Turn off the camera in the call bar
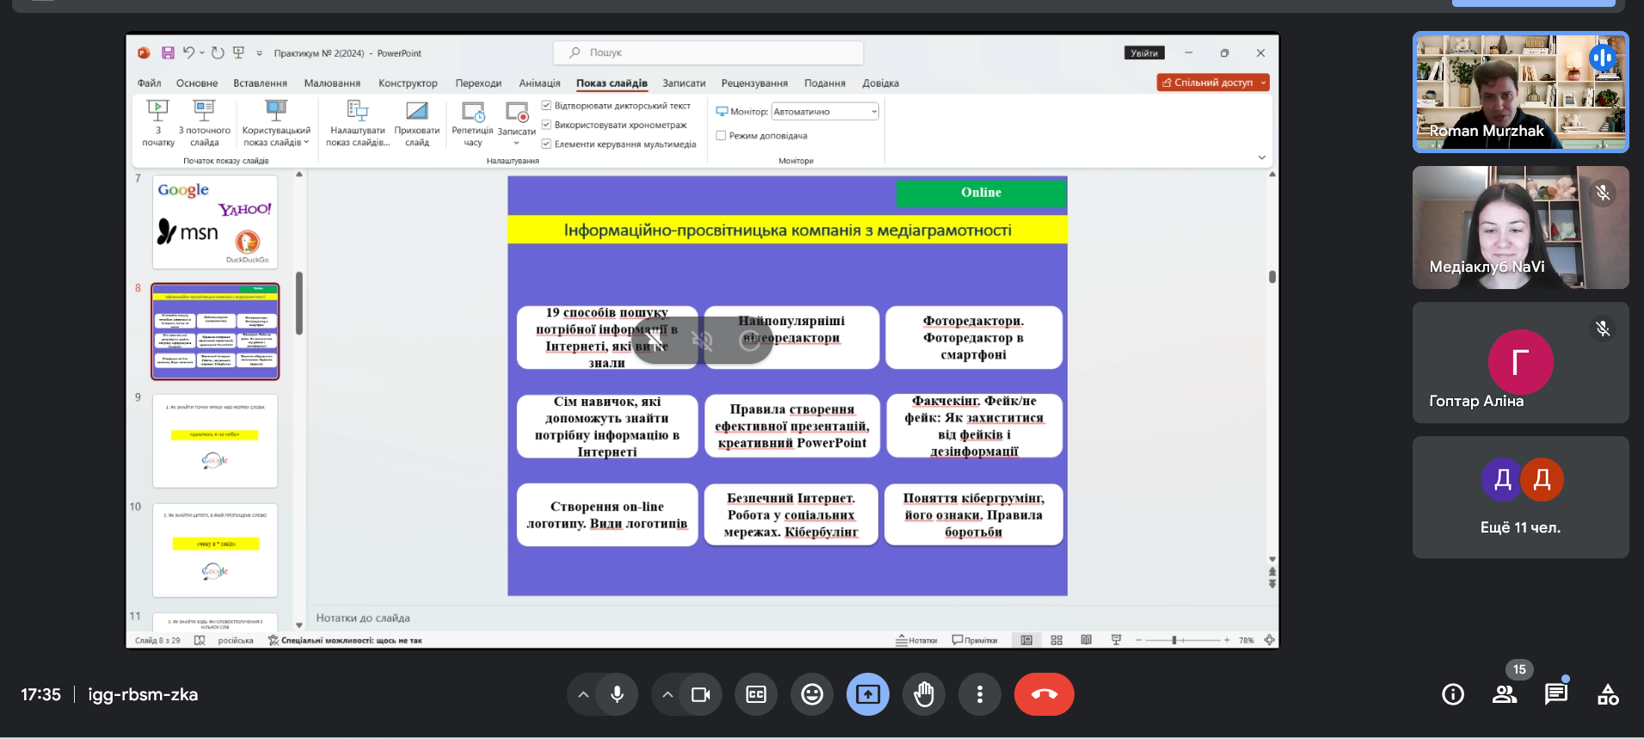This screenshot has height=739, width=1644. pos(700,694)
